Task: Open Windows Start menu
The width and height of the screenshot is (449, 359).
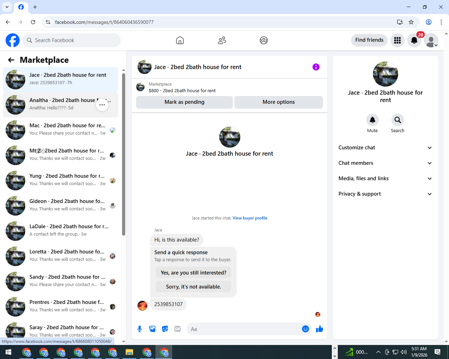Action: (8, 352)
